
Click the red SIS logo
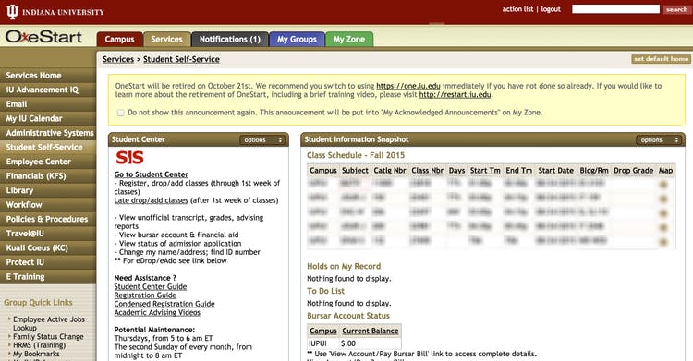tap(129, 158)
